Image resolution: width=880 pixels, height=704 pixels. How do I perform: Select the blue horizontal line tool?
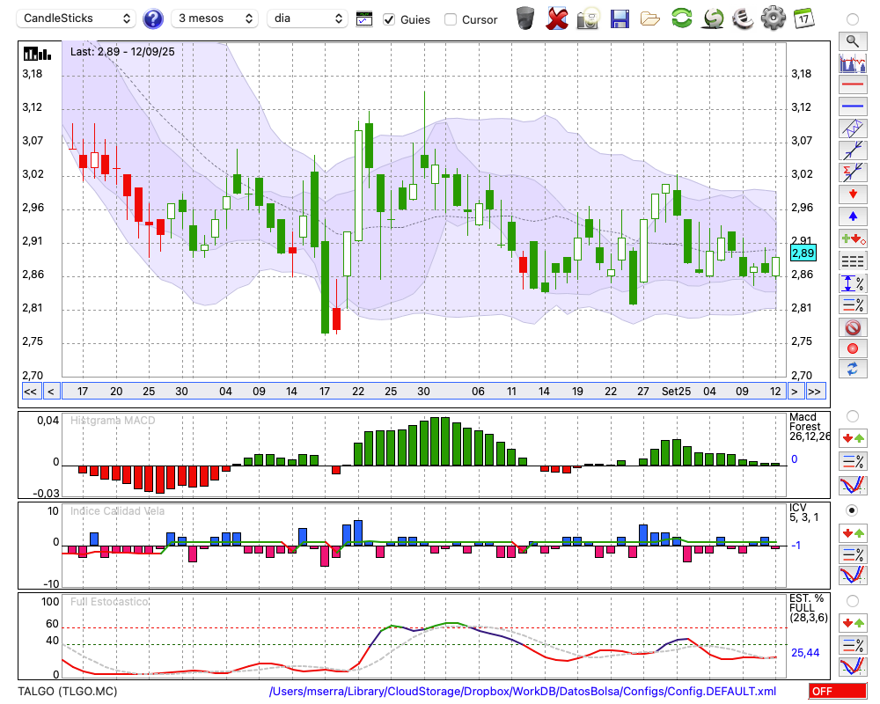(853, 106)
